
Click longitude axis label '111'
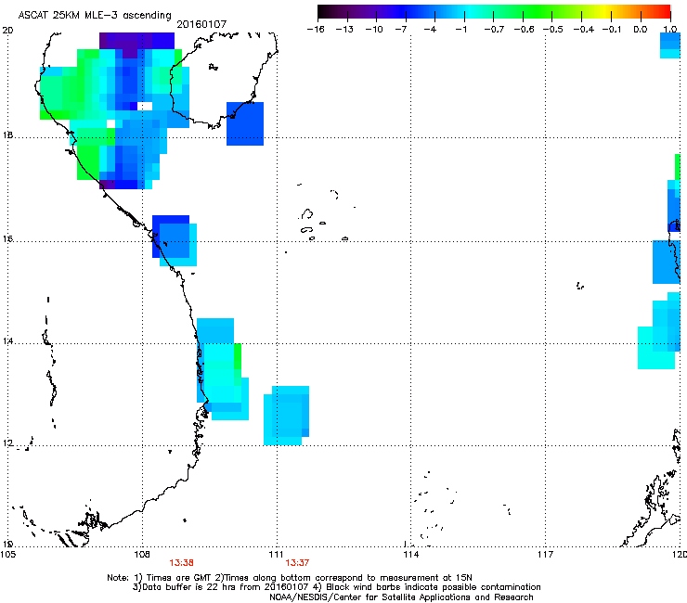coord(277,555)
